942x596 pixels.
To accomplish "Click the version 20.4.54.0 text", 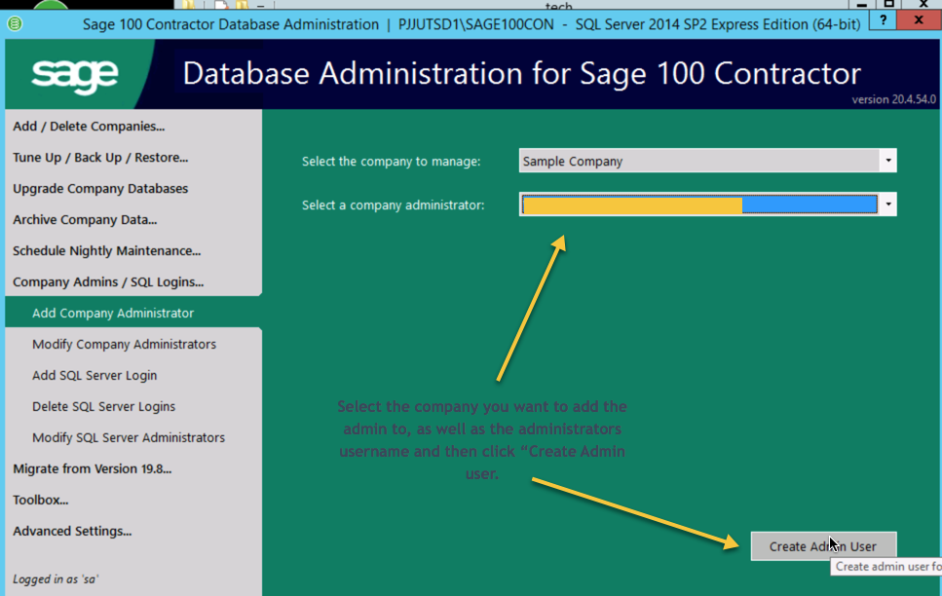I will click(x=894, y=99).
